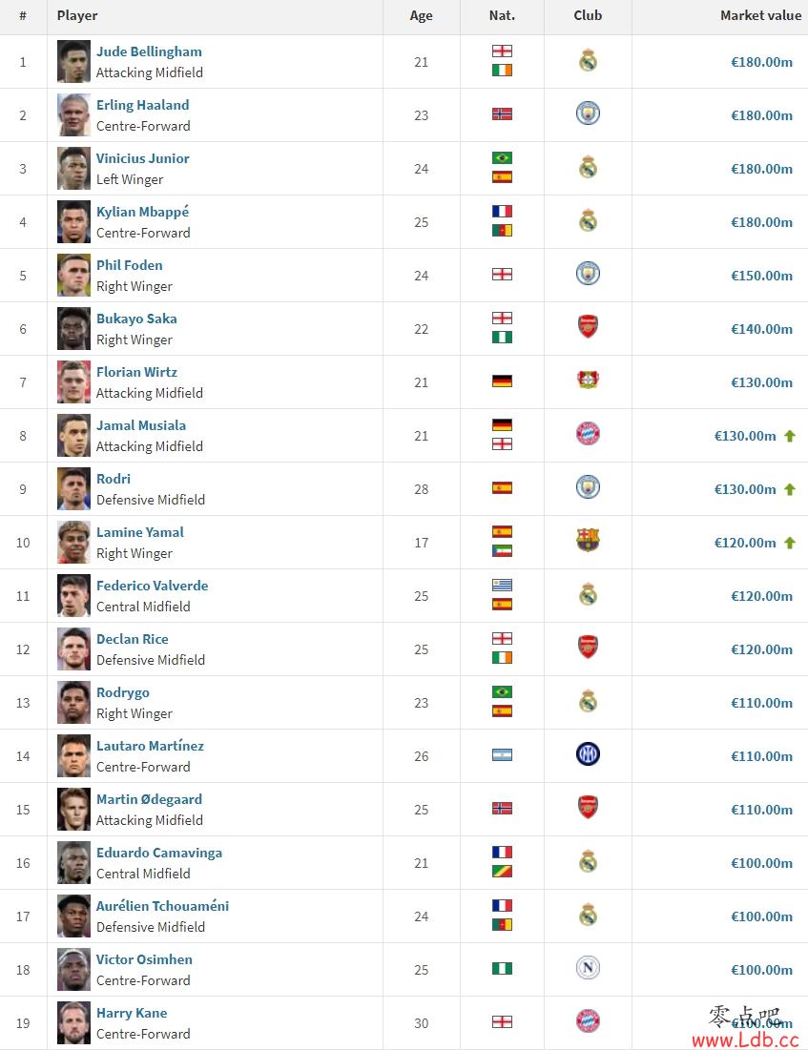Click Inter Milan crest for Lautaro Martínez
Screen dimensions: 808x1050
(588, 754)
